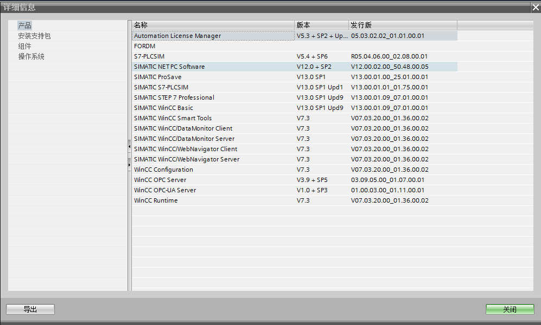Open the 组件 category
The height and width of the screenshot is (325, 541).
(24, 46)
